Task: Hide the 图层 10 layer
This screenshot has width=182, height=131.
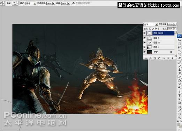Action: point(145,43)
